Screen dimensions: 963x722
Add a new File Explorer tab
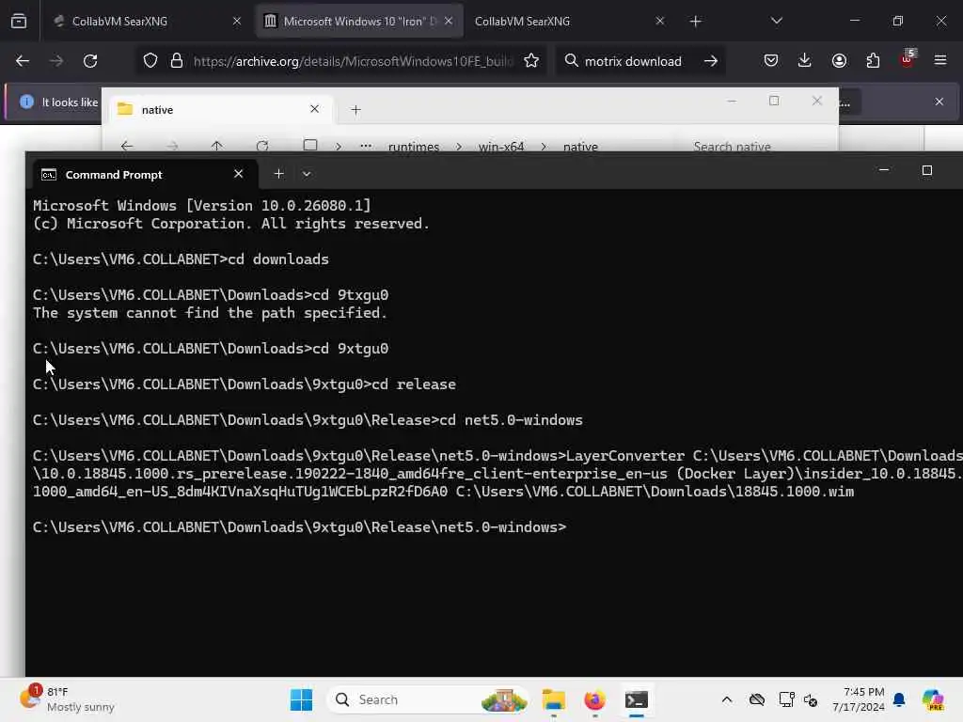355,110
